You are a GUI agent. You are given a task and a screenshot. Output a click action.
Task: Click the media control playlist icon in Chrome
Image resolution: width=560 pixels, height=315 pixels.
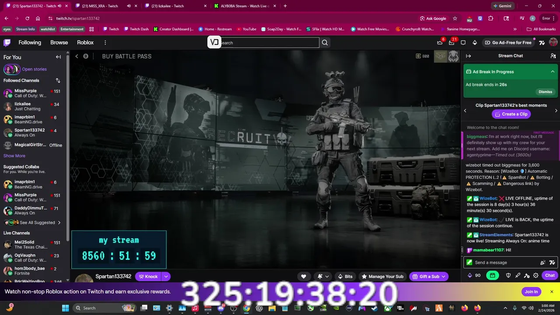point(522,18)
